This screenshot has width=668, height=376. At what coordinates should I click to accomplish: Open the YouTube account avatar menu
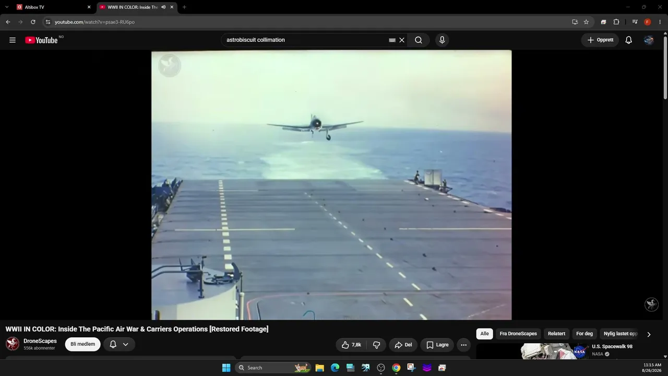click(x=649, y=40)
